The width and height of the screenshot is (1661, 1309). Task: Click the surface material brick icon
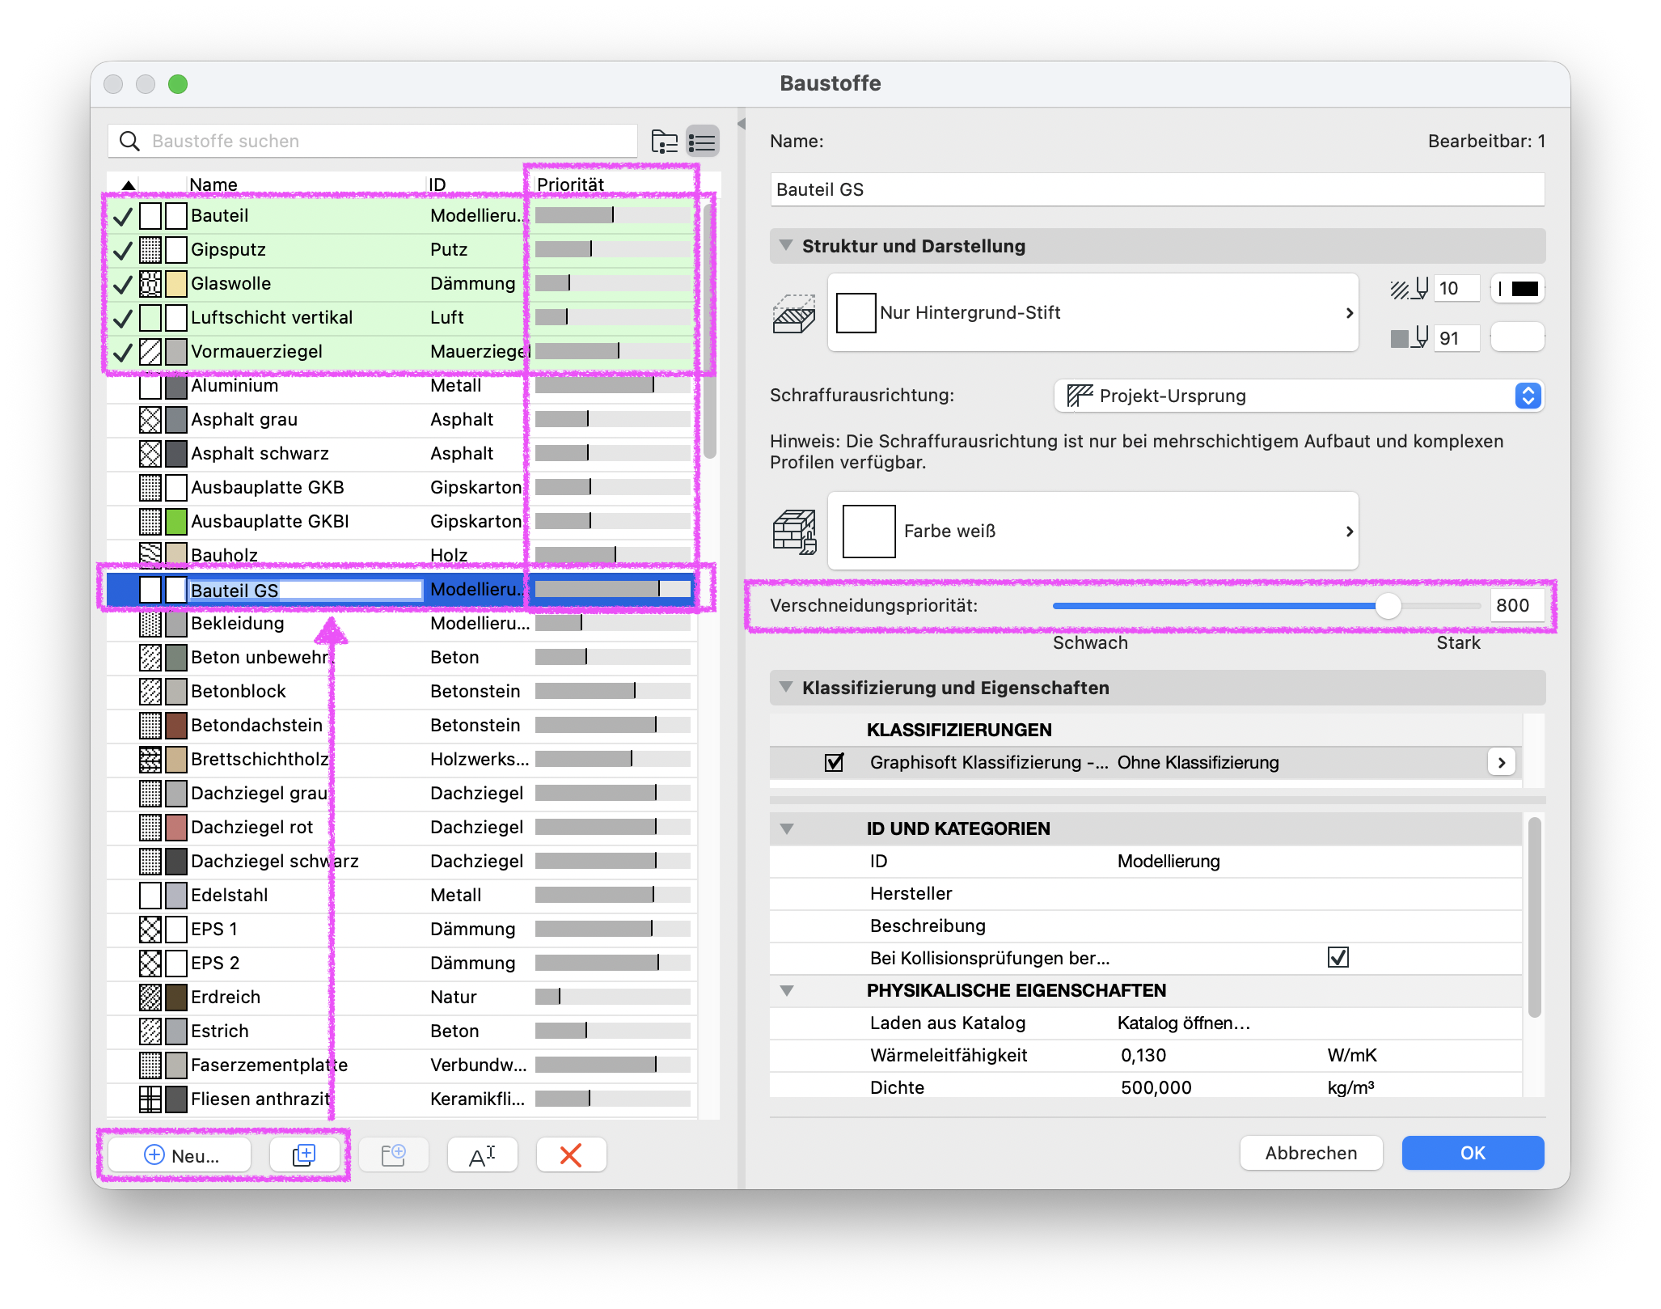[794, 532]
